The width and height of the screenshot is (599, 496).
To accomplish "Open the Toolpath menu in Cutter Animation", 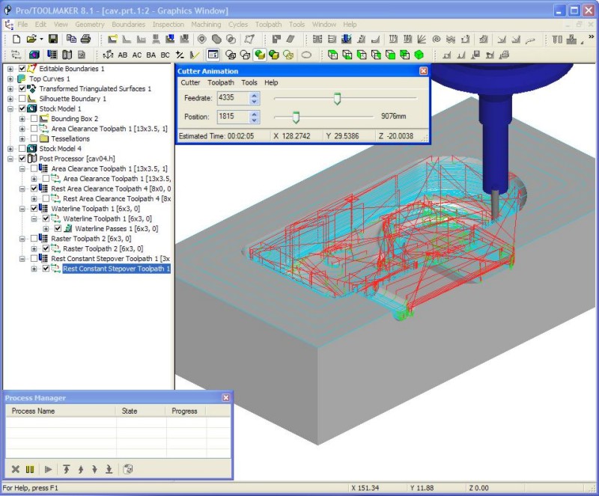I will [221, 82].
